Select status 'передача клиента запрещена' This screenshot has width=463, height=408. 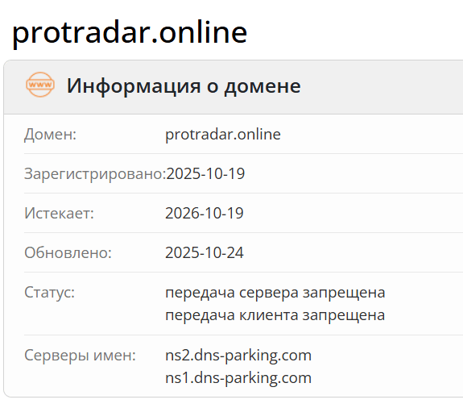275,315
